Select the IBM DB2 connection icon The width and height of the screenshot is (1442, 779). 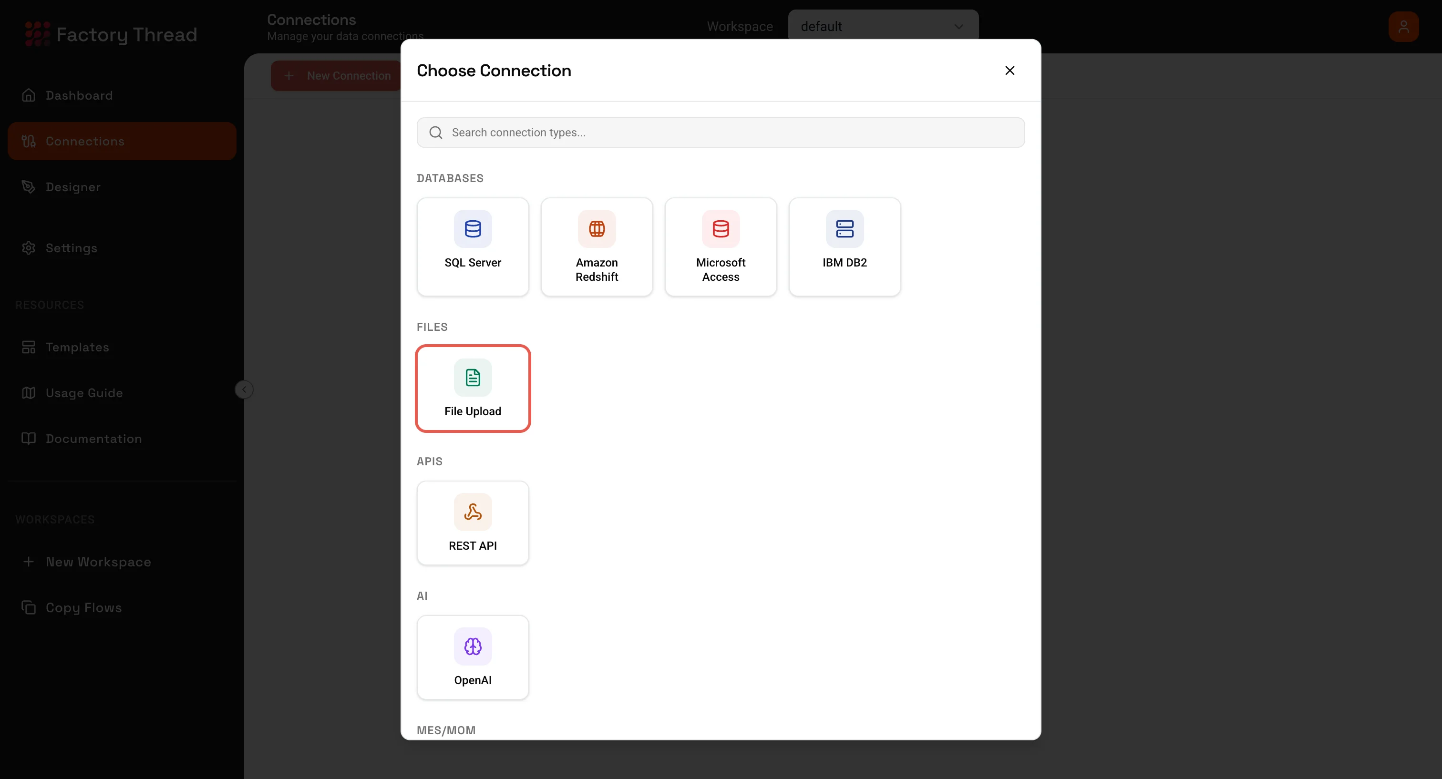pos(844,246)
